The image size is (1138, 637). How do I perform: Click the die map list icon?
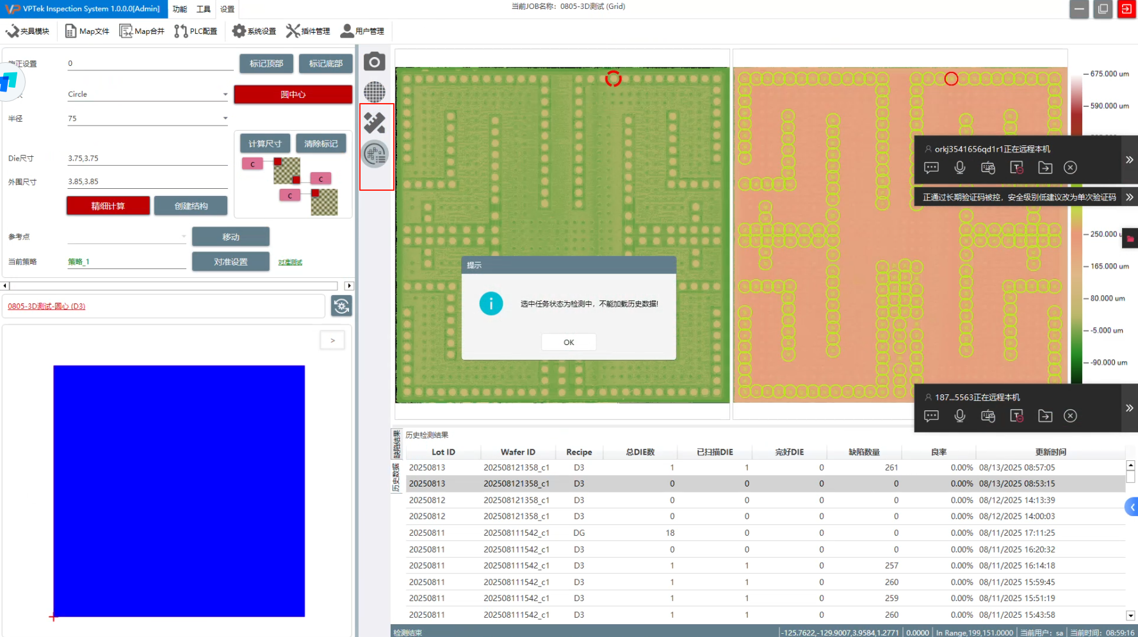(375, 154)
